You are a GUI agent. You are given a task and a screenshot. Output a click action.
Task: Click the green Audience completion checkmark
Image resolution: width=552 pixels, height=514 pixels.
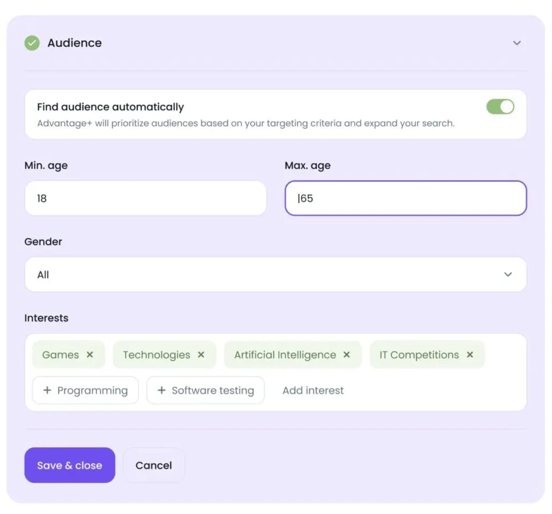click(32, 43)
